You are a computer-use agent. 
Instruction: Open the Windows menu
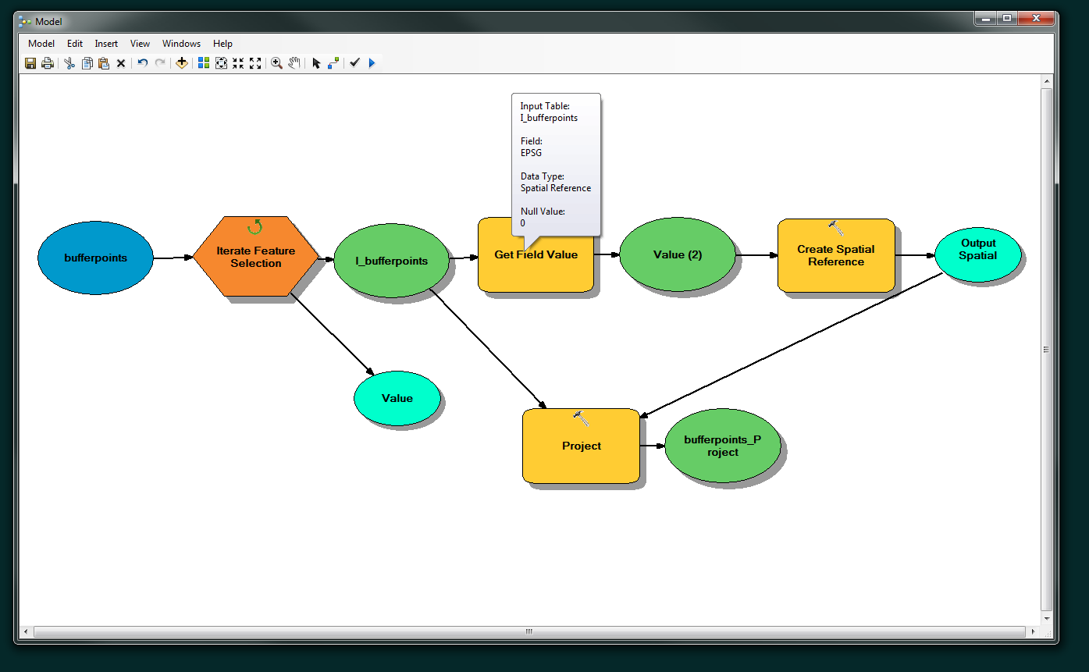(x=182, y=44)
